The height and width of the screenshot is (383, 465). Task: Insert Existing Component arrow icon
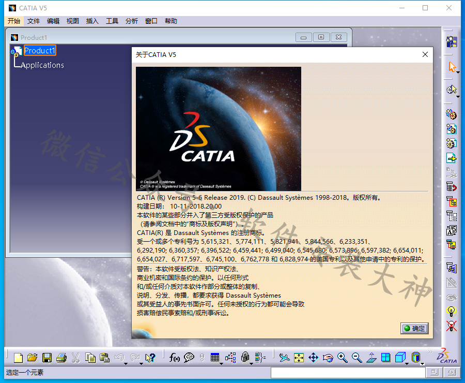click(x=452, y=158)
